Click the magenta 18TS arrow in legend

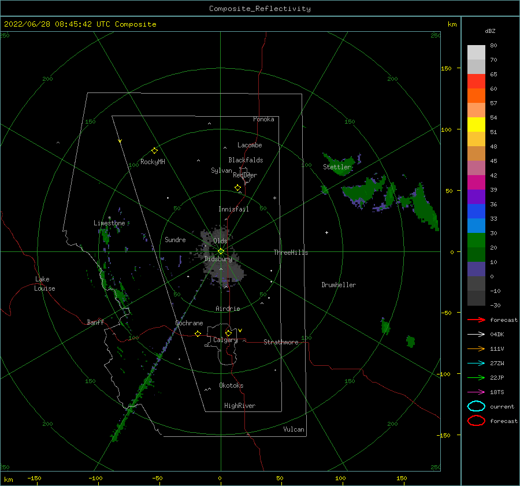(476, 392)
